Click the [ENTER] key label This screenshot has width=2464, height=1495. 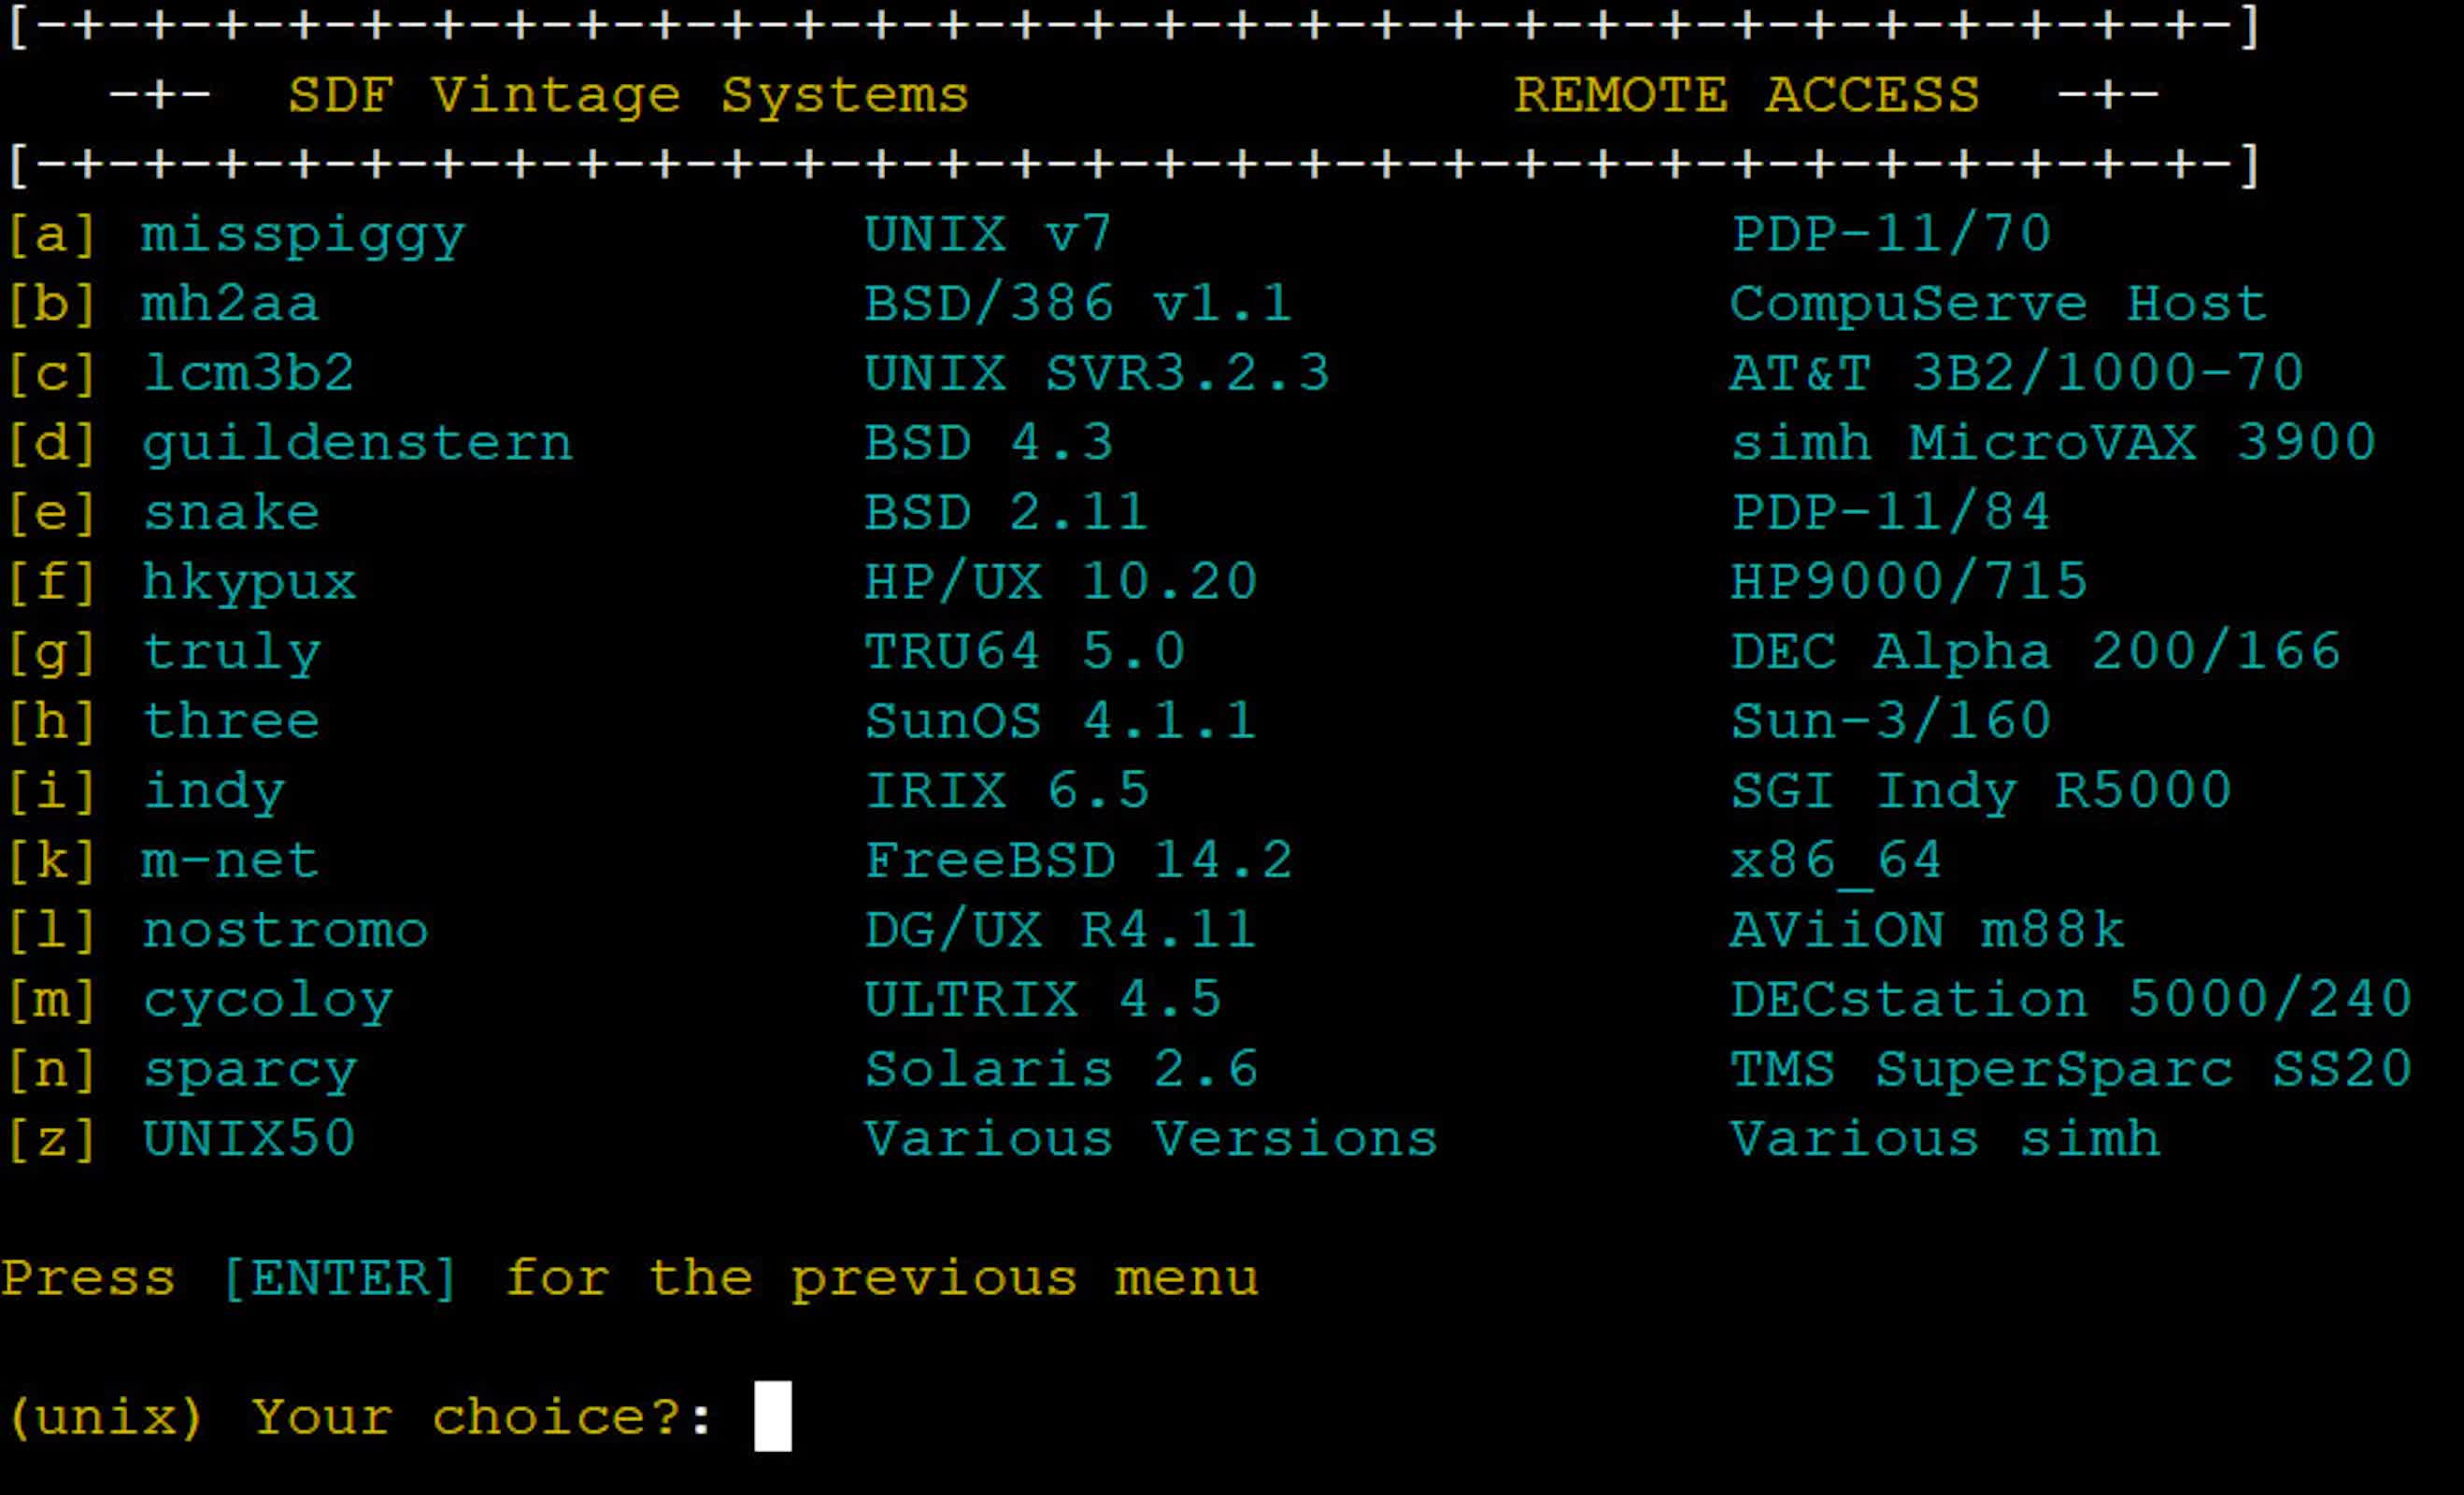339,1278
